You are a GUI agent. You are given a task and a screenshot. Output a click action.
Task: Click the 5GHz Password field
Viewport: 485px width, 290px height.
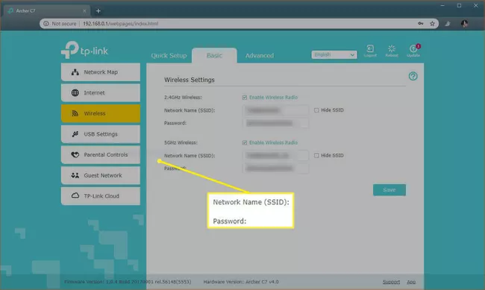275,168
